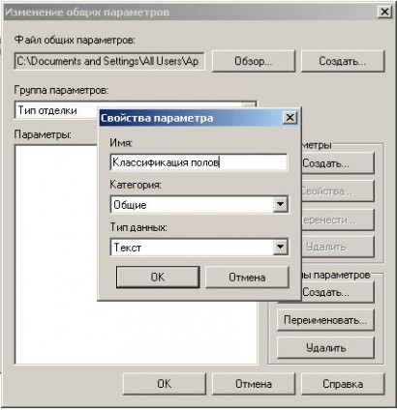Select the Текст data type combo box
The image size is (397, 410).
(199, 248)
